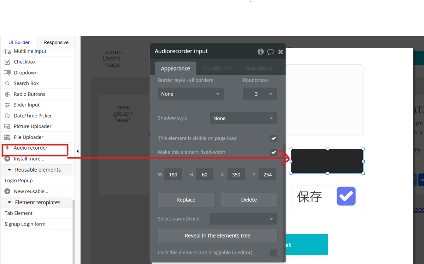
Task: Click the Replace button
Action: 185,199
